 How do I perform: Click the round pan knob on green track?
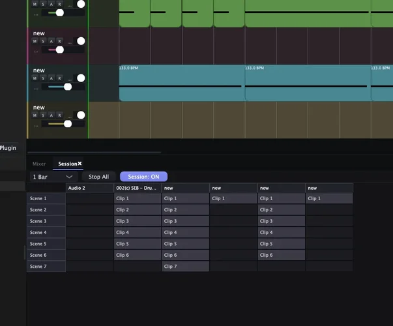[81, 4]
